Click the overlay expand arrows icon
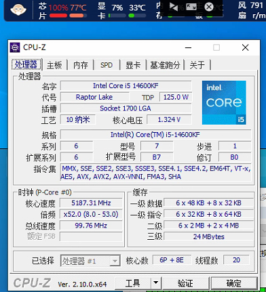Screen dimensions: 266x292 tap(191, 7)
